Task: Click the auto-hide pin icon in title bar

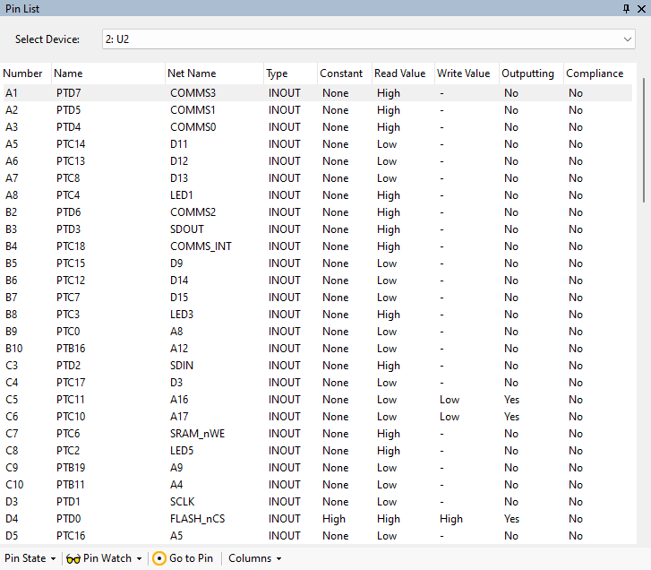Action: click(x=626, y=8)
